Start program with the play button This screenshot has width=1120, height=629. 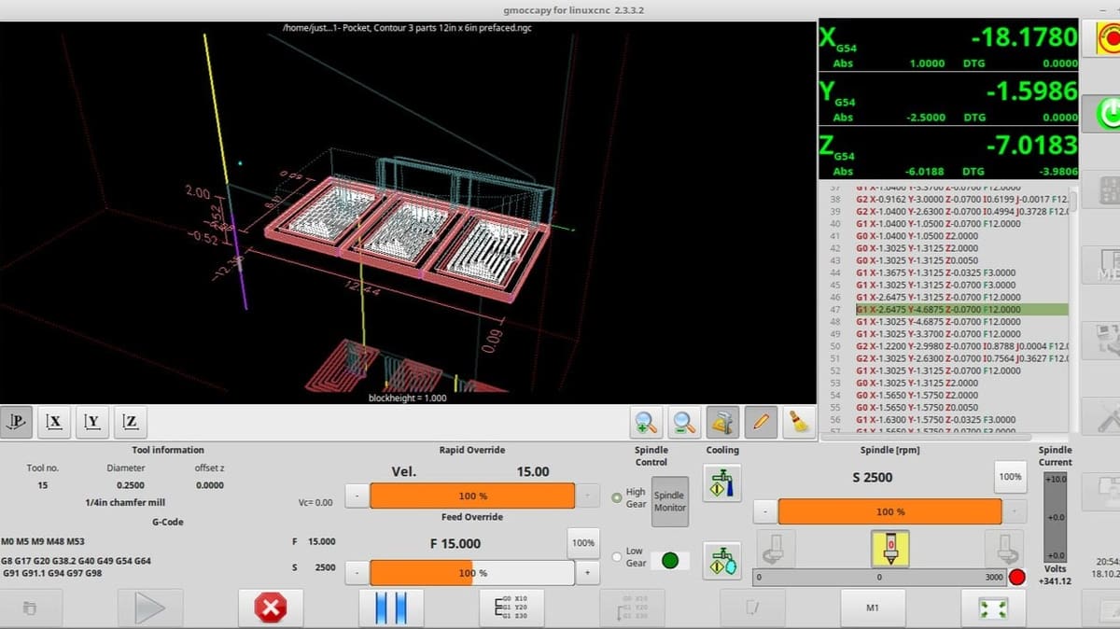[149, 608]
